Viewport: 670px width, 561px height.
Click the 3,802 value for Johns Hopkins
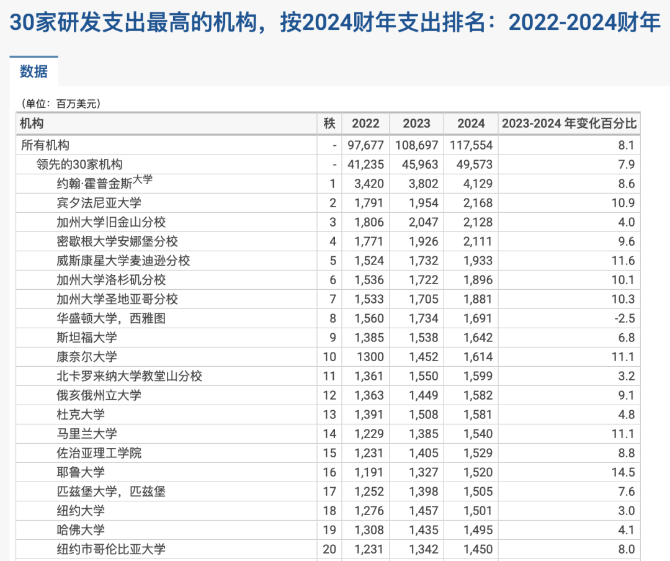424,184
